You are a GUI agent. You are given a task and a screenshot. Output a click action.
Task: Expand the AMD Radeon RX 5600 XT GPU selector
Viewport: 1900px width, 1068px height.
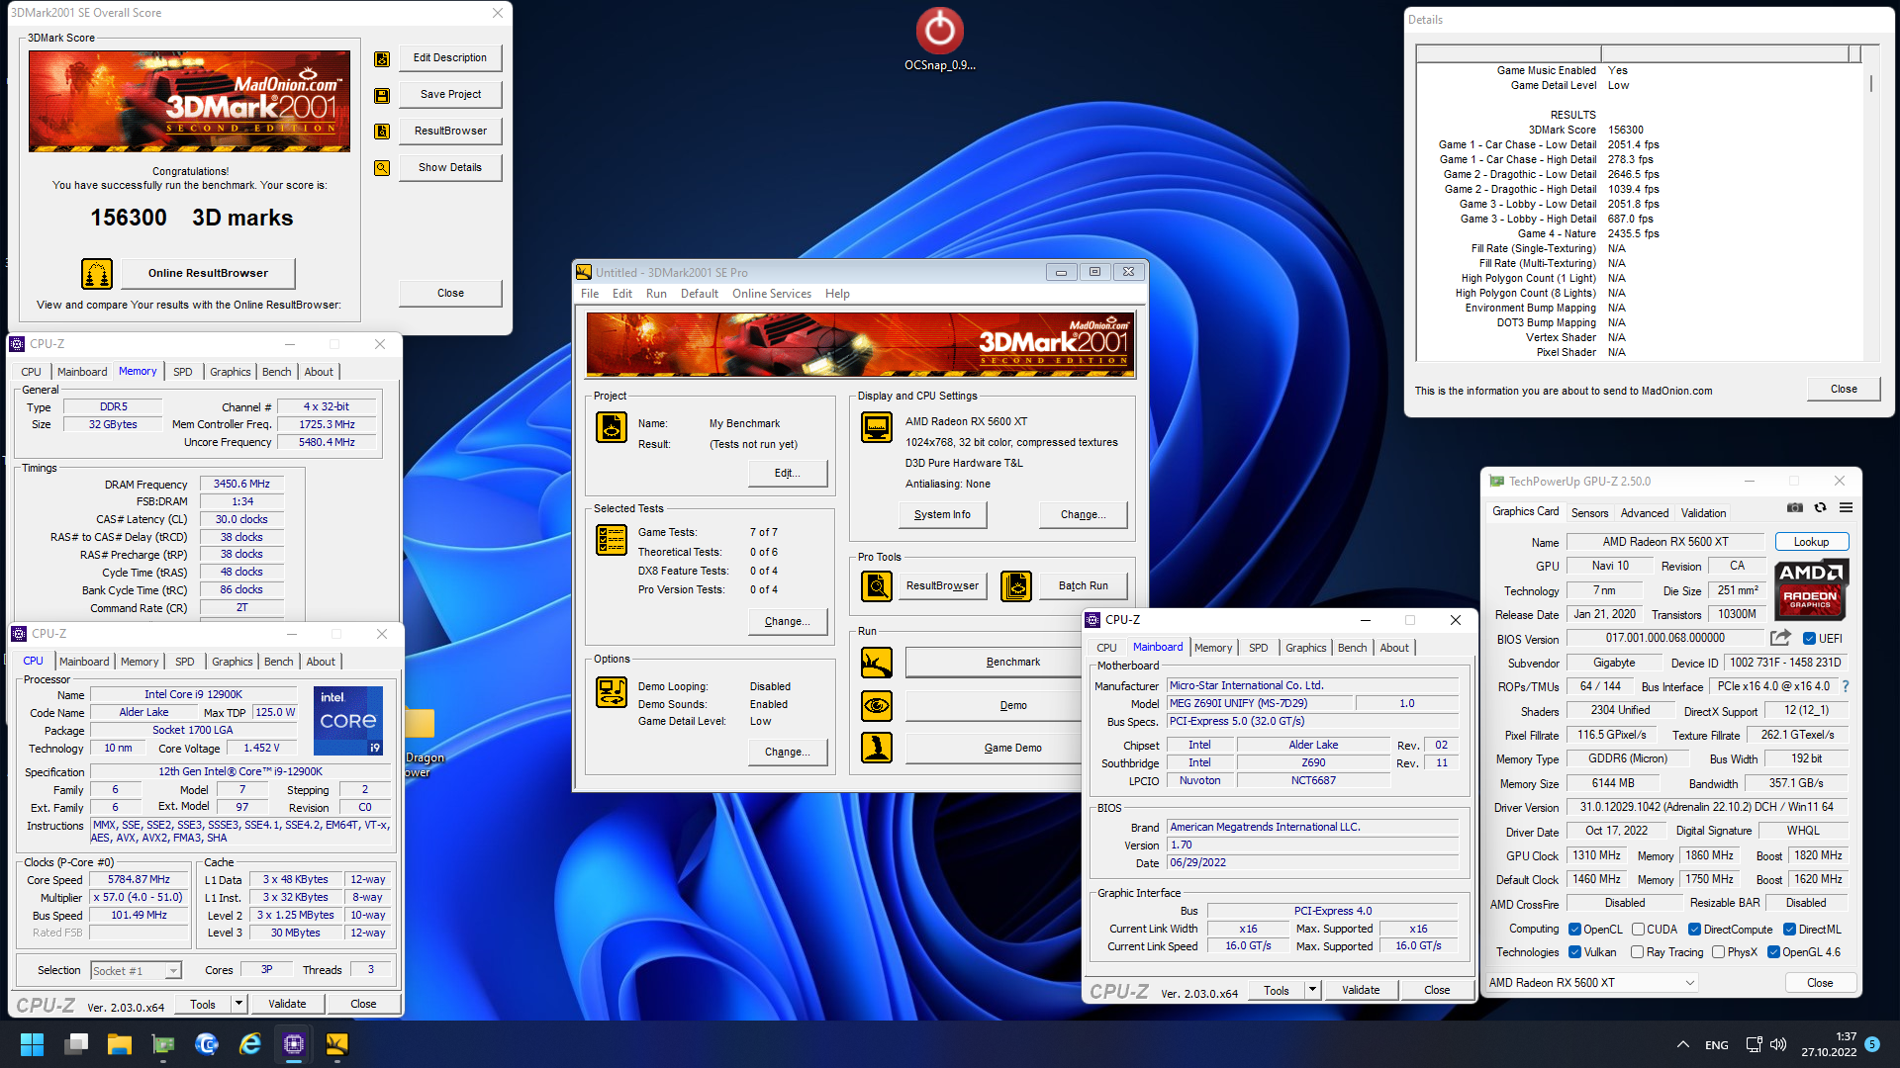click(1591, 983)
